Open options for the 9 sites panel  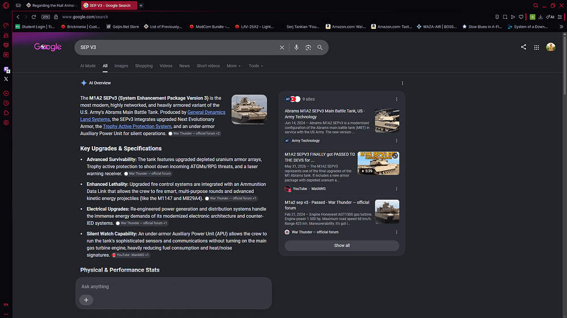pos(396,99)
